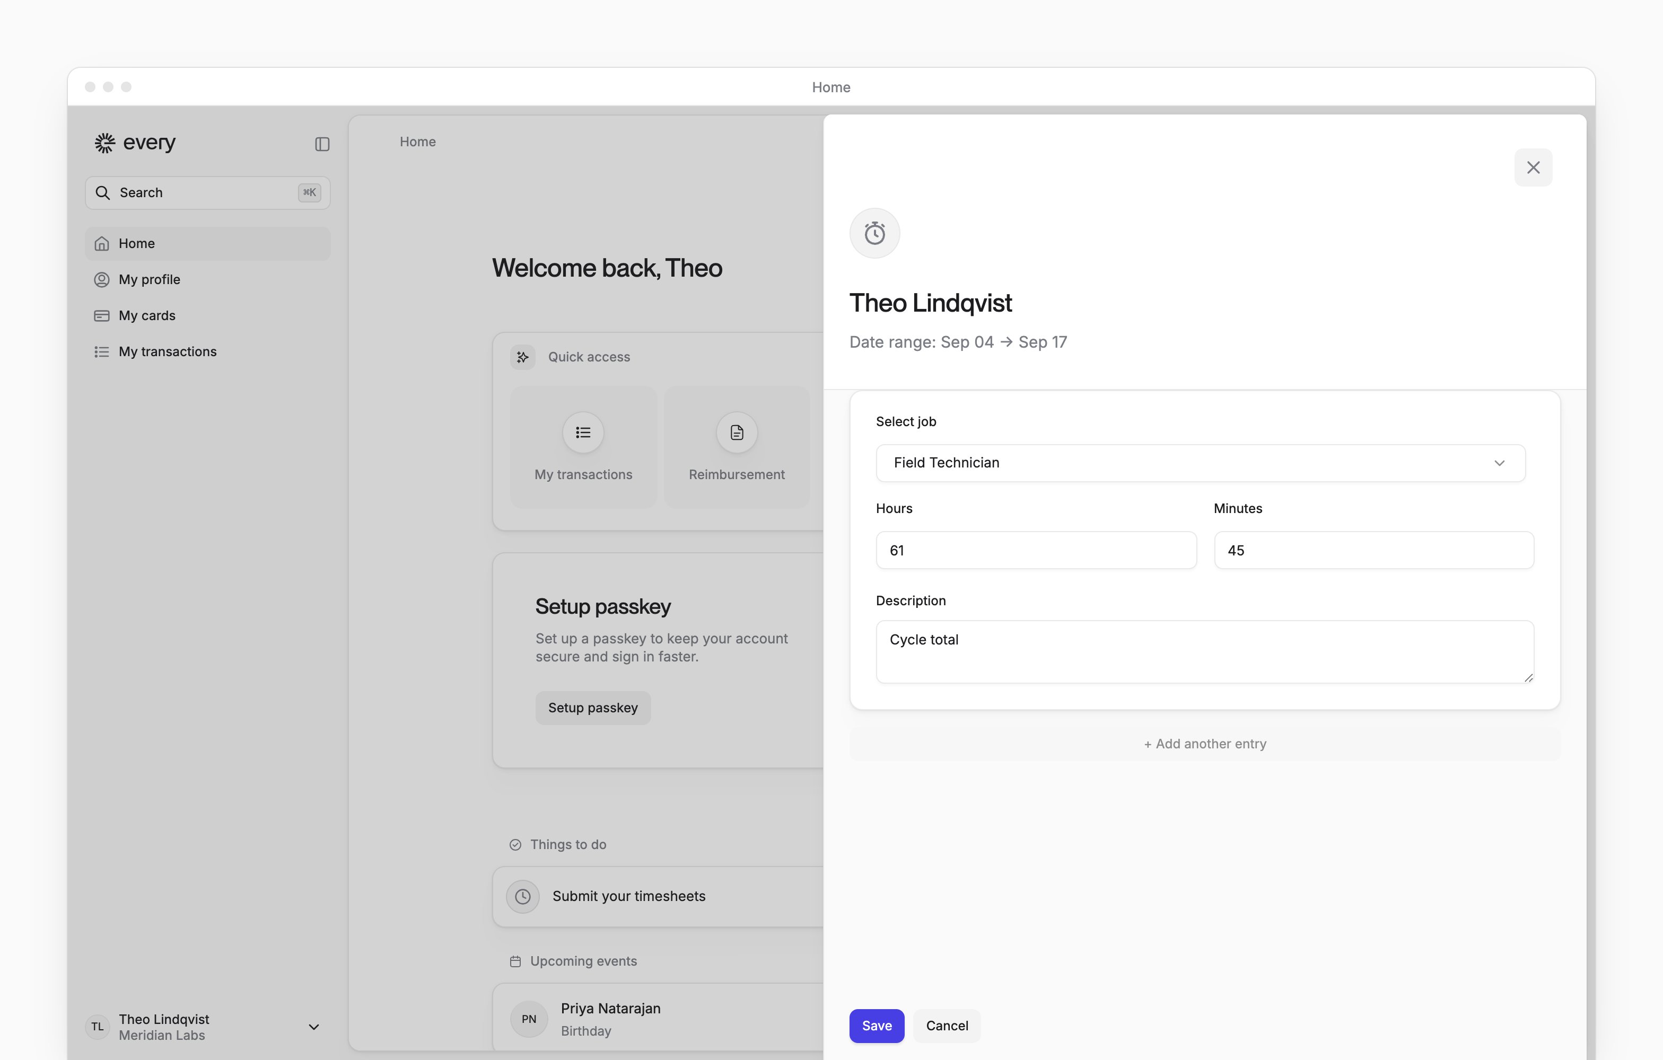Click the Things to do label
1663x1060 pixels.
[568, 845]
